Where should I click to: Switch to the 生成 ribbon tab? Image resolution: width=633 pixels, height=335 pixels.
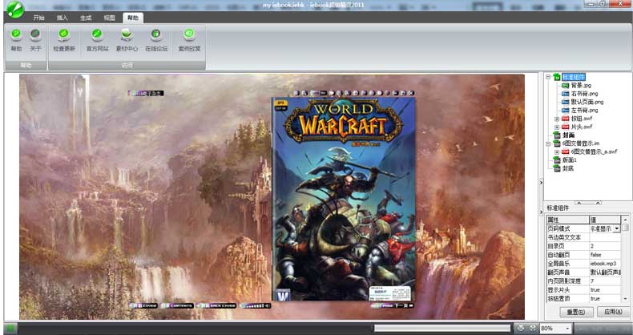tap(86, 18)
